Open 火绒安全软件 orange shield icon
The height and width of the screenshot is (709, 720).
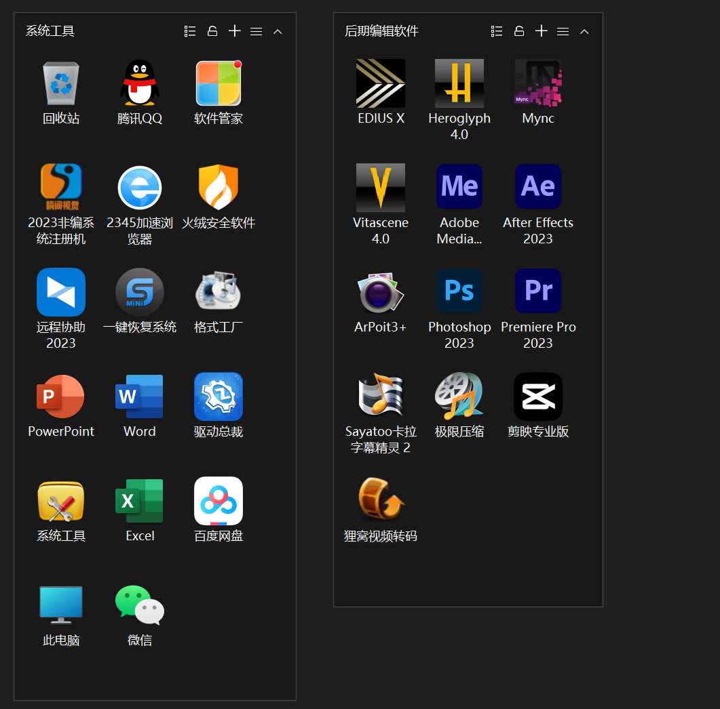[219, 187]
